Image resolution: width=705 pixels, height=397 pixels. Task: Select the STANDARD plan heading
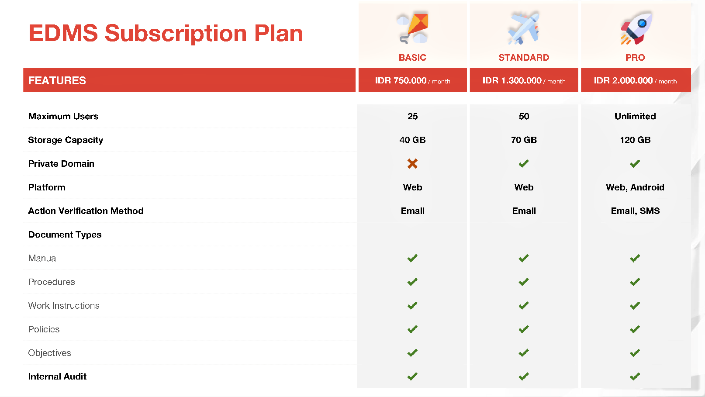tap(524, 58)
